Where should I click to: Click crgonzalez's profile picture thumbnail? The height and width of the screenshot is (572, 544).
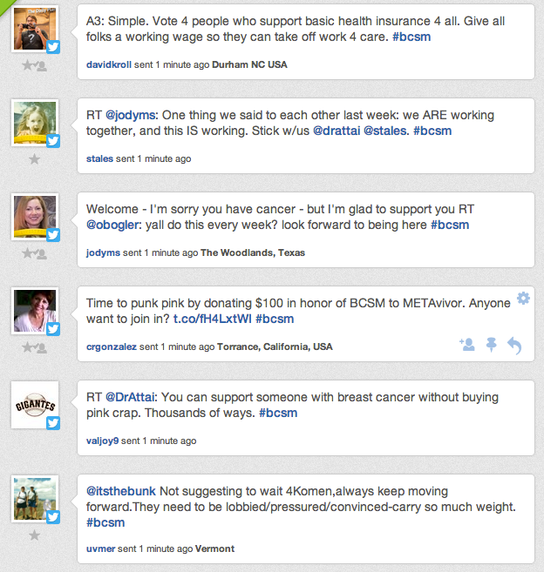pos(36,311)
